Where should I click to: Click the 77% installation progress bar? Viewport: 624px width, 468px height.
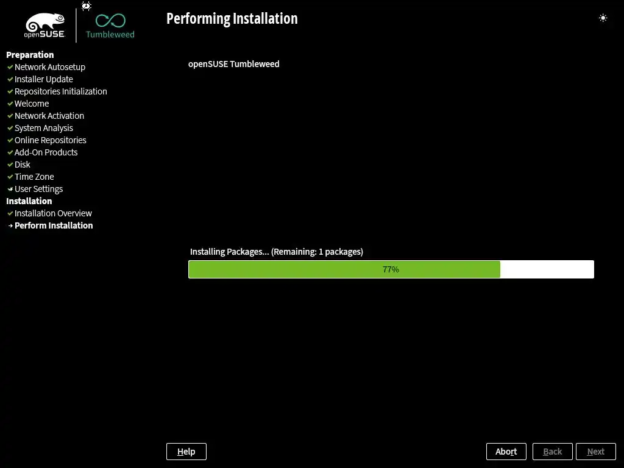391,269
